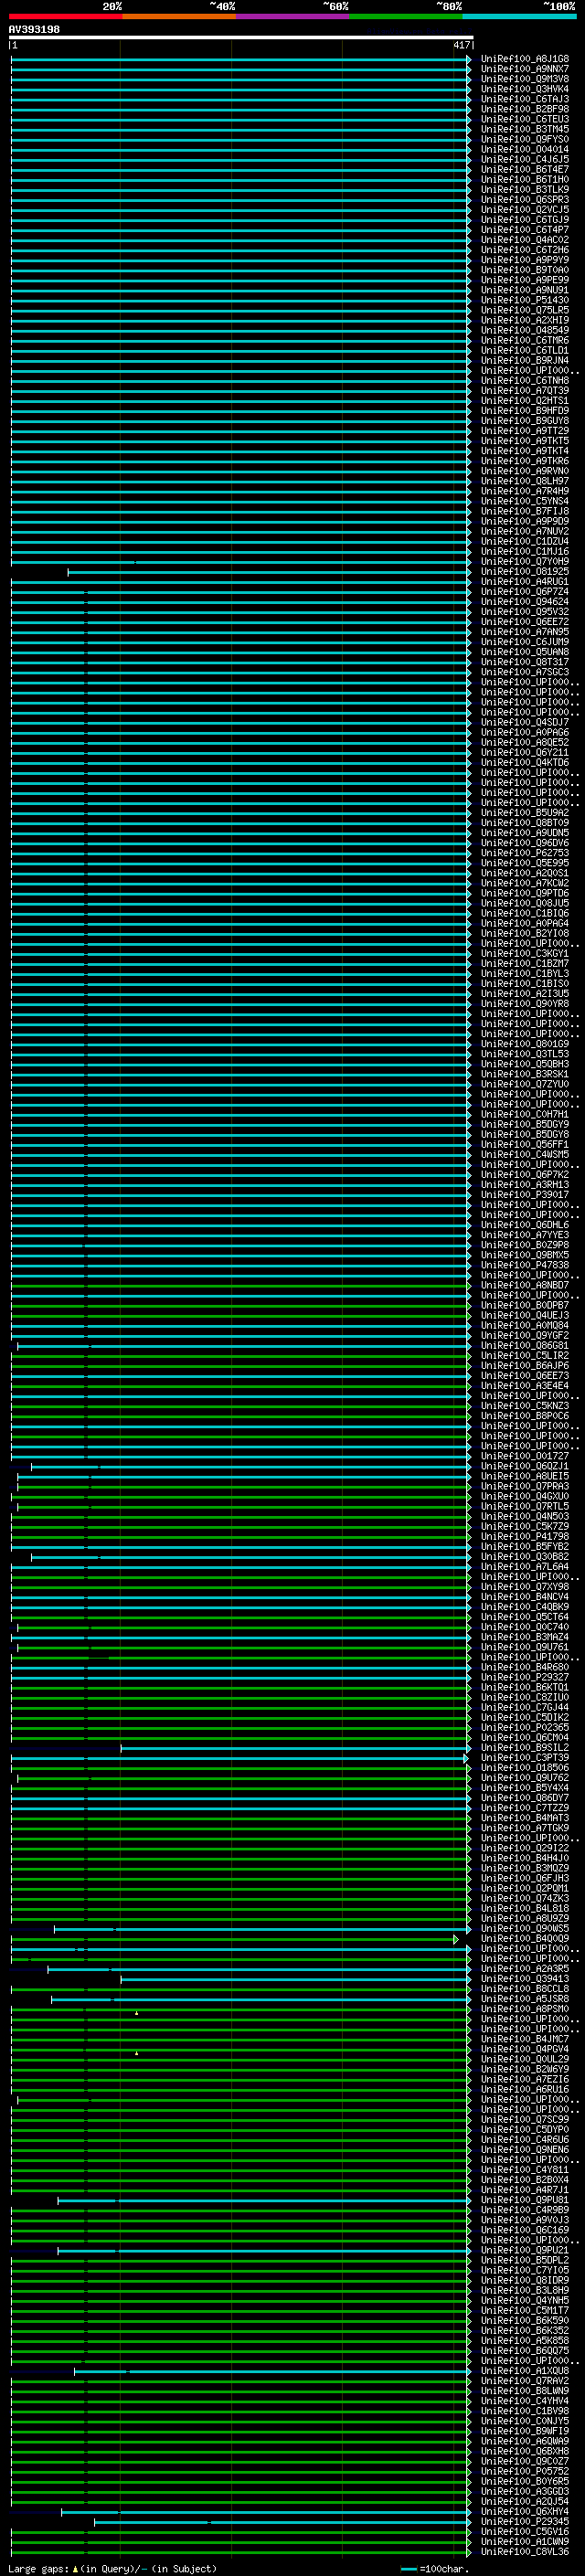This screenshot has width=585, height=2576.
Task: Click the cyan ~100% legend color bar
Action: (x=518, y=16)
